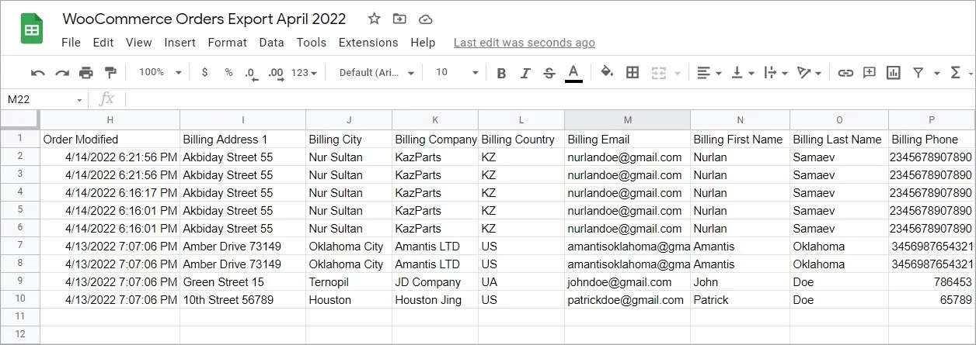Click the undo arrow icon
Image resolution: width=976 pixels, height=345 pixels.
click(37, 73)
